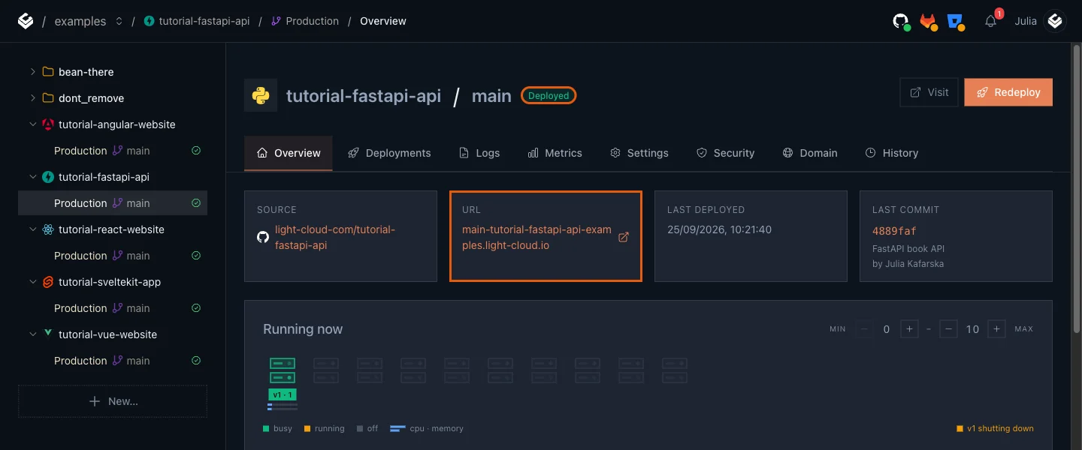The width and height of the screenshot is (1082, 450).
Task: Click the Visit button
Action: (x=929, y=92)
